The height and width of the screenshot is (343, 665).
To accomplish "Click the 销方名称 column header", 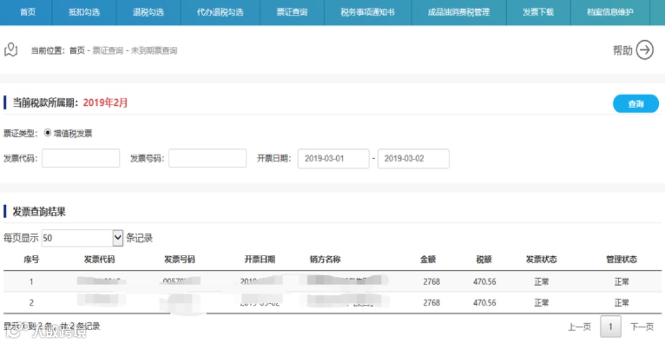I will pyautogui.click(x=325, y=259).
